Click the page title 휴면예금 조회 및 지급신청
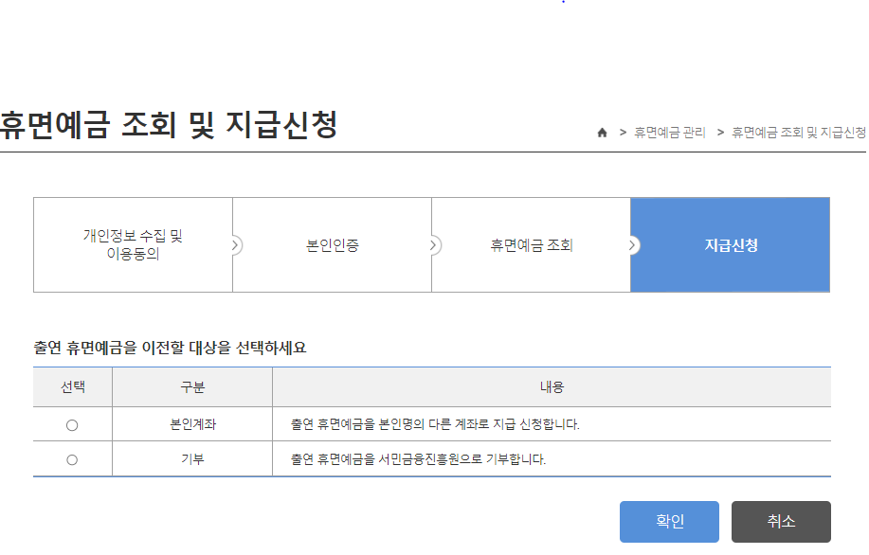Image resolution: width=869 pixels, height=555 pixels. (169, 125)
